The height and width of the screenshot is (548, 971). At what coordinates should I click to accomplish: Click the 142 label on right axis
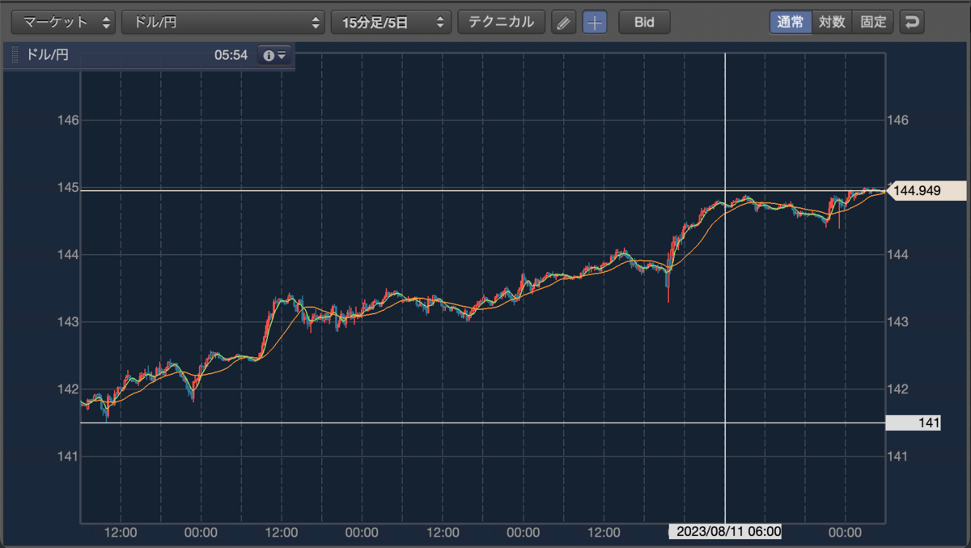(898, 389)
